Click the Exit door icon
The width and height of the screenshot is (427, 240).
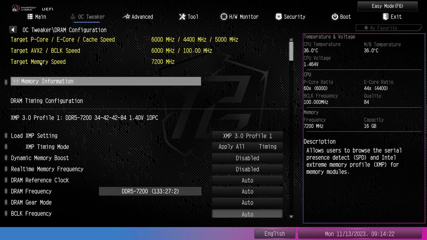click(x=386, y=17)
